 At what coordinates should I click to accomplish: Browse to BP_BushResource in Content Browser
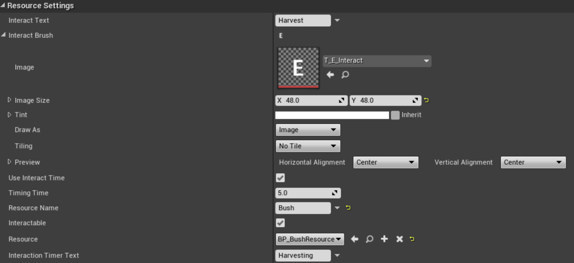click(369, 239)
